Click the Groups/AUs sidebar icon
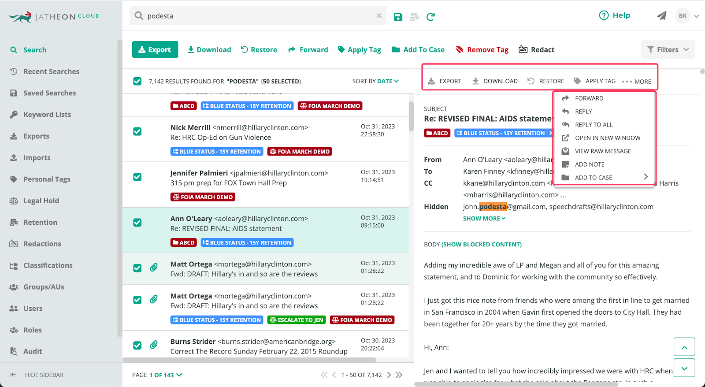This screenshot has width=705, height=387. point(14,287)
